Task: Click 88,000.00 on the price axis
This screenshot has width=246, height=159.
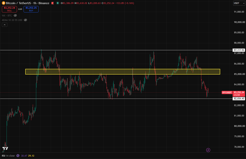Action: pyautogui.click(x=239, y=43)
